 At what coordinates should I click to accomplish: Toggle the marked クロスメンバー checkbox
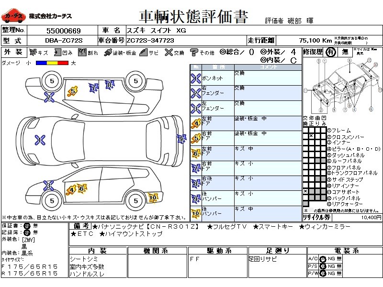(311, 136)
